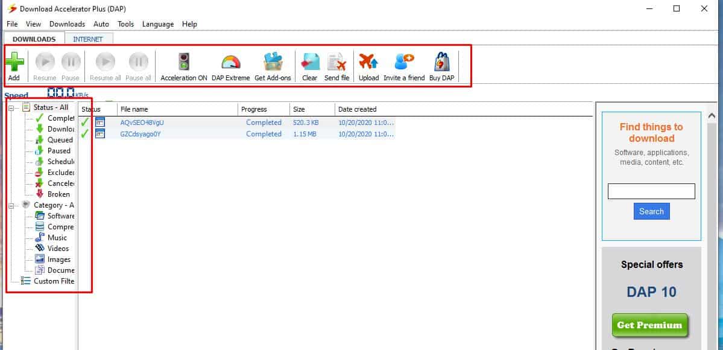Image resolution: width=723 pixels, height=350 pixels.
Task: Select the Documents category
Action: 61,270
